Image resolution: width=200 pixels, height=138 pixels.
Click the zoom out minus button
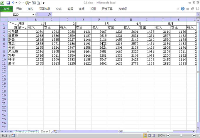(x=168, y=135)
